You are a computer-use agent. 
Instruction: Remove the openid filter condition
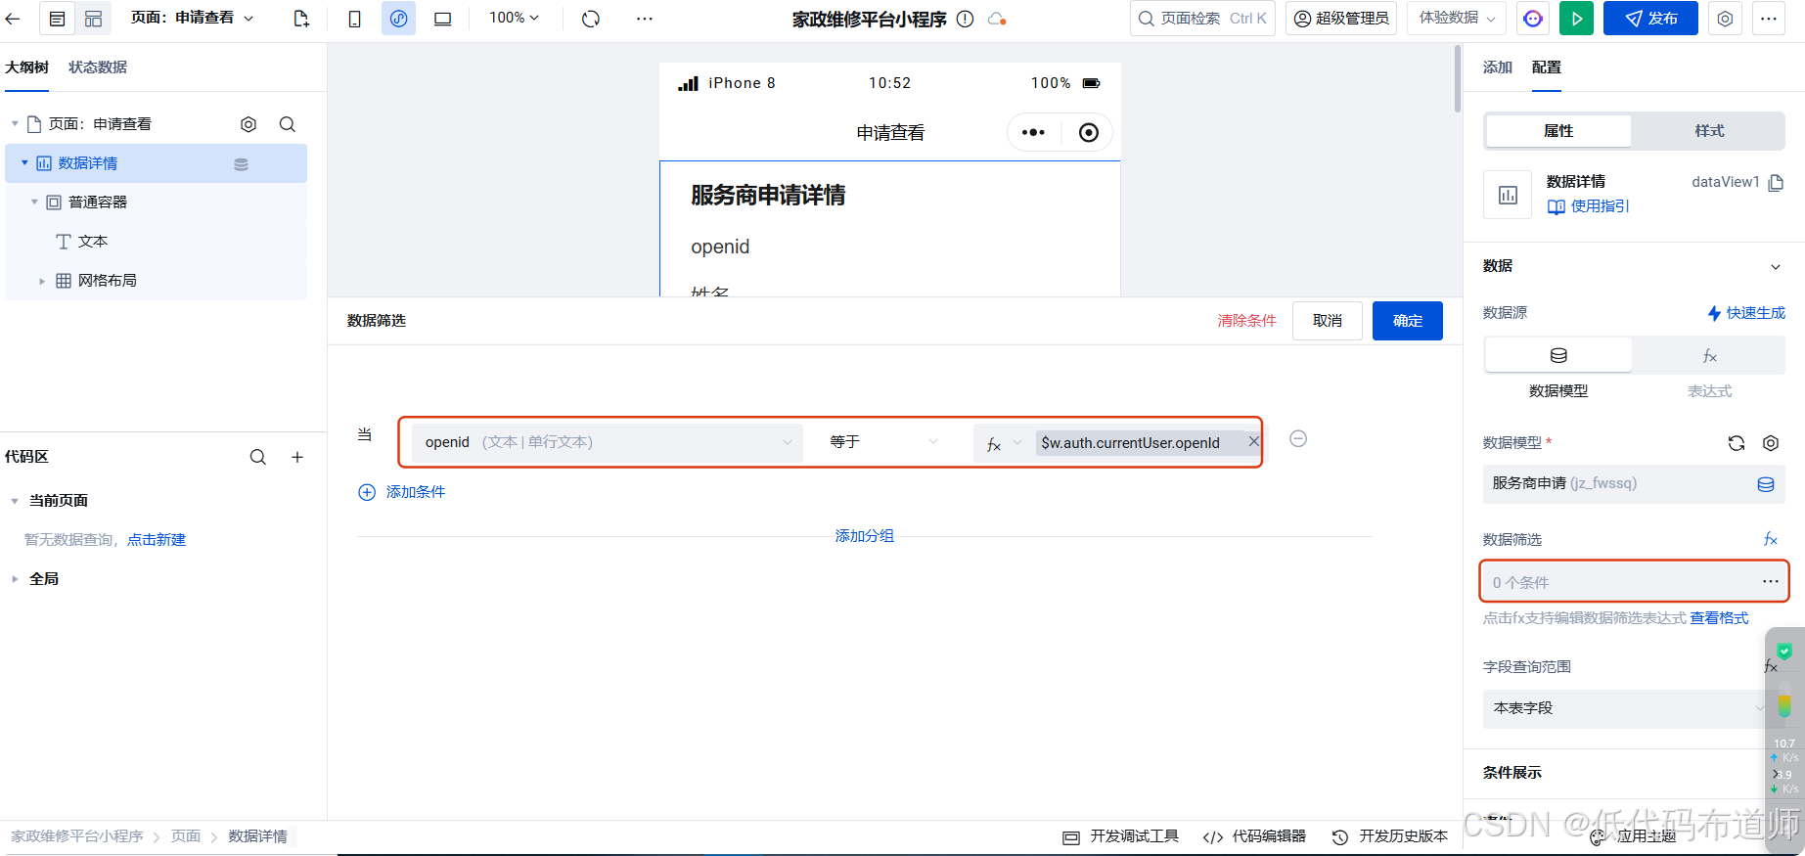click(1298, 439)
